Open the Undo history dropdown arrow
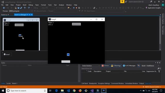 27,8
